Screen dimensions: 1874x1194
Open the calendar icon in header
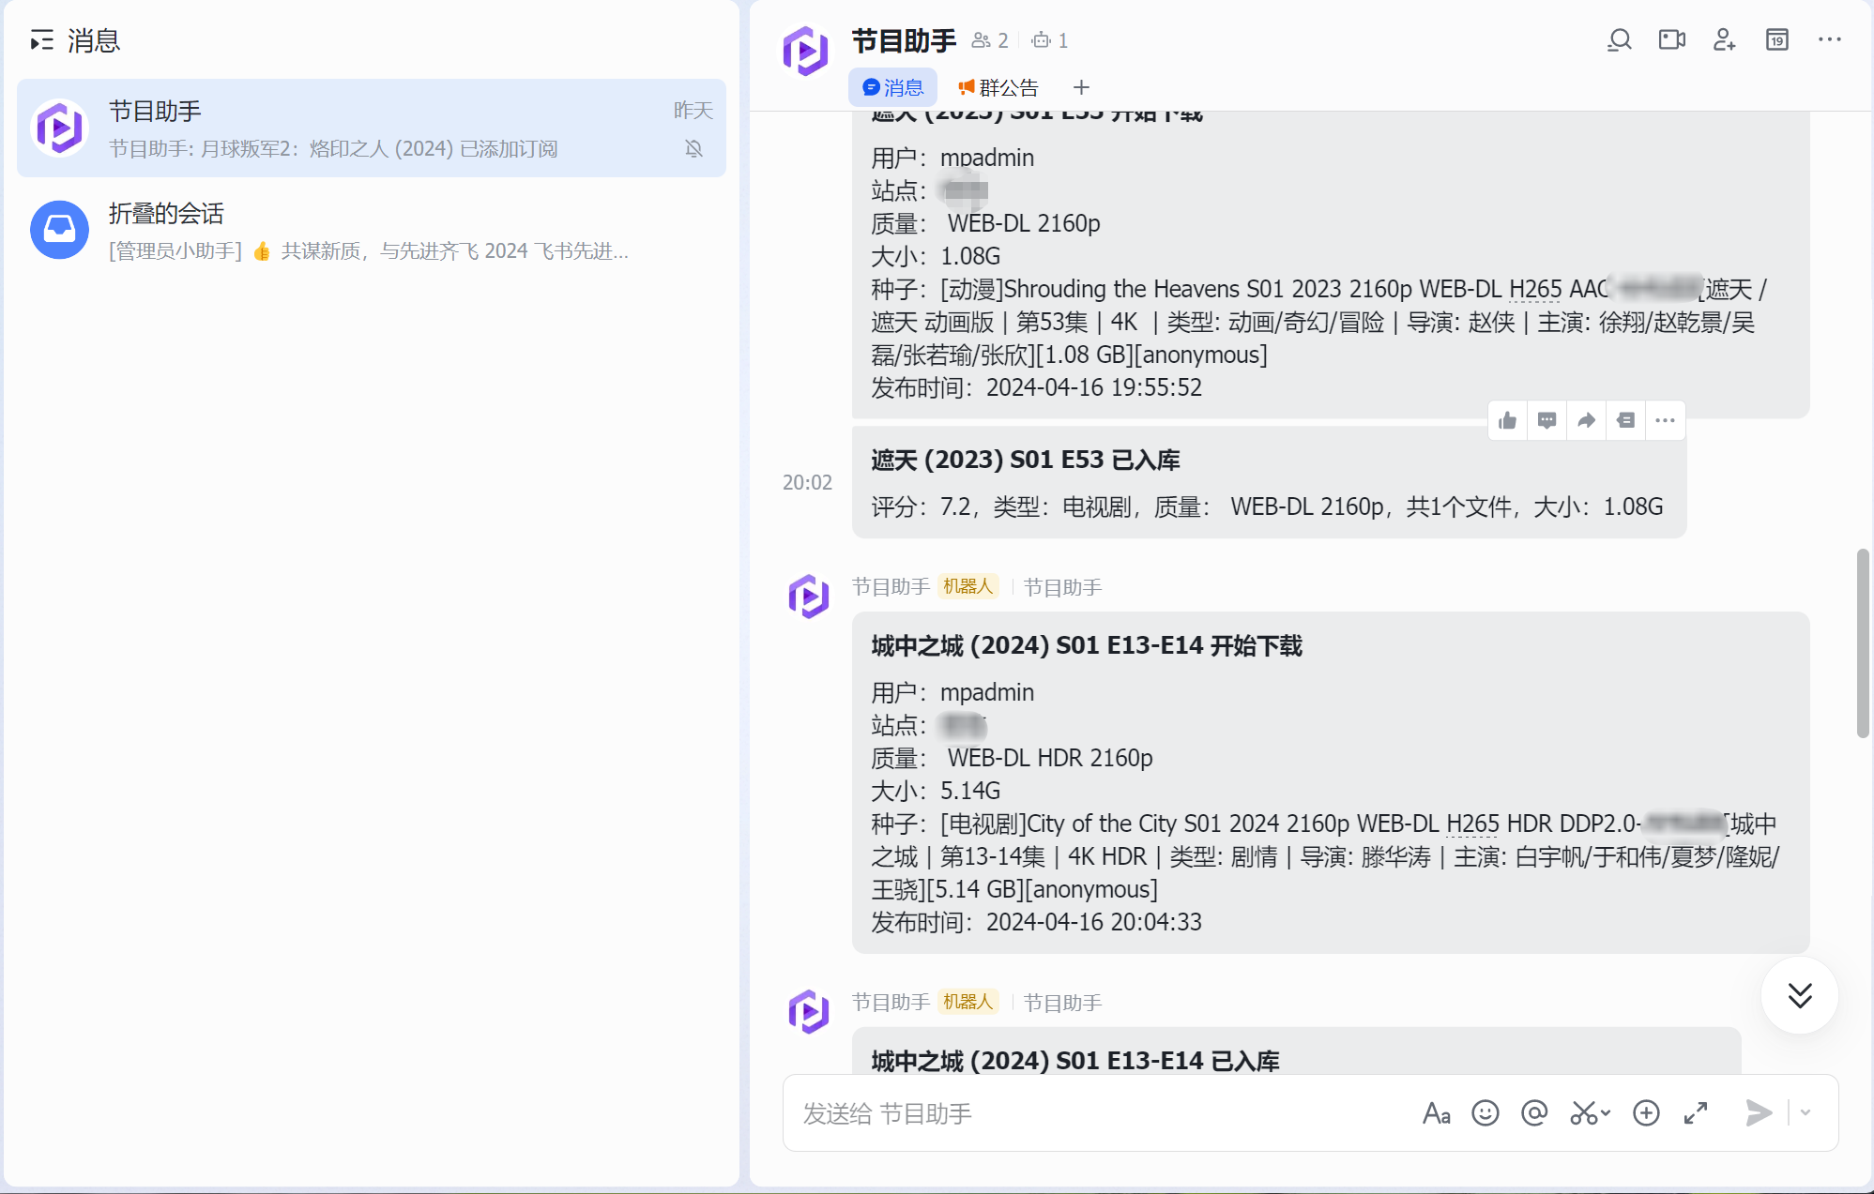[x=1777, y=40]
